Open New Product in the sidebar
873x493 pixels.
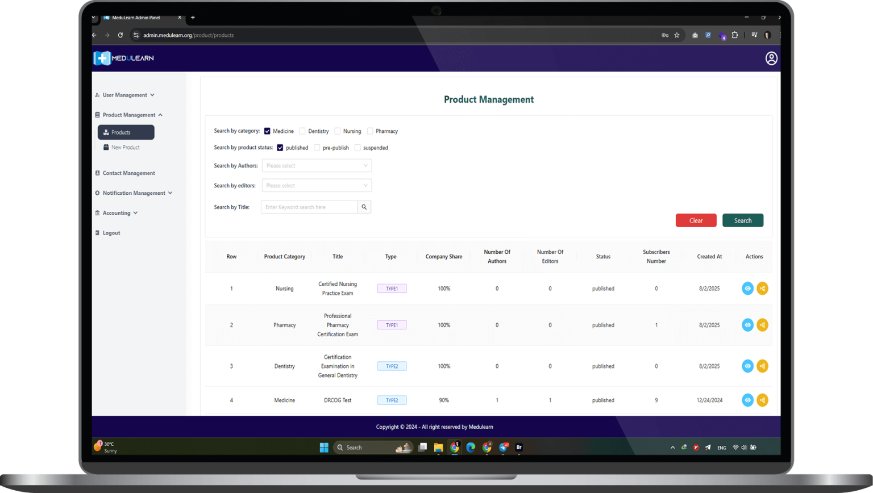[125, 148]
